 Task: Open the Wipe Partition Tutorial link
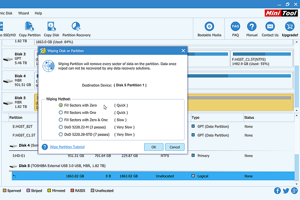[x=67, y=147]
